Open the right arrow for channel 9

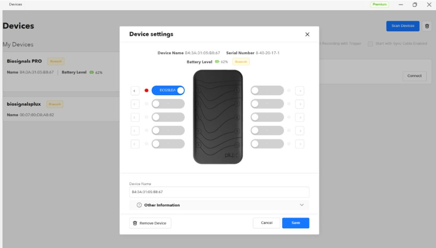[300, 131]
